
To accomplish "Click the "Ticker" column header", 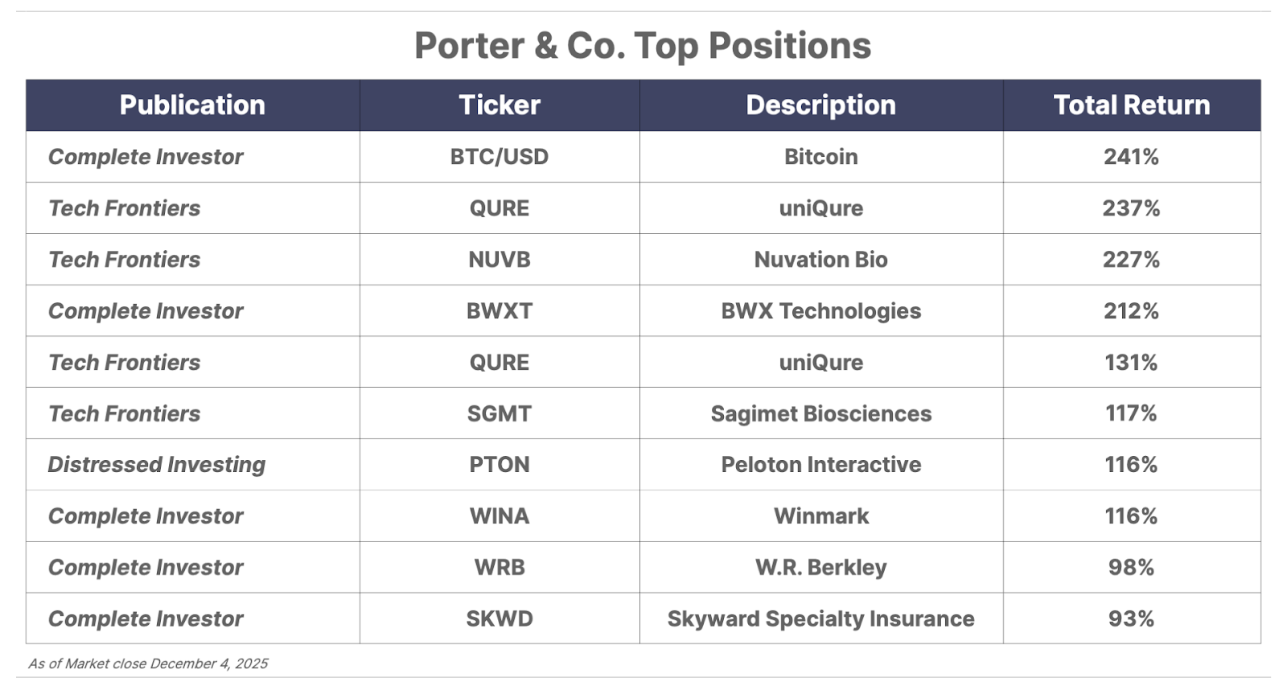I will pyautogui.click(x=500, y=105).
